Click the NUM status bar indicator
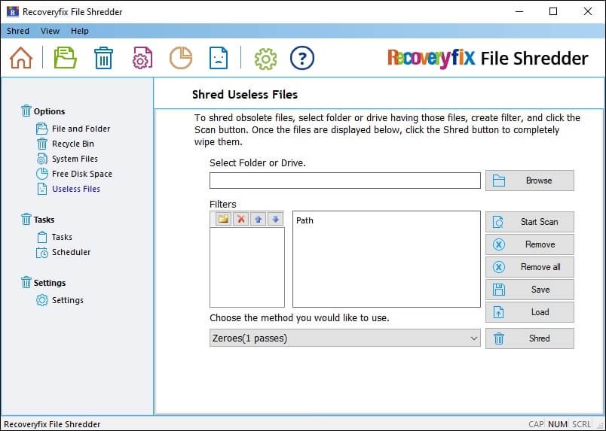Screen dimensions: 606x431 coord(558,424)
